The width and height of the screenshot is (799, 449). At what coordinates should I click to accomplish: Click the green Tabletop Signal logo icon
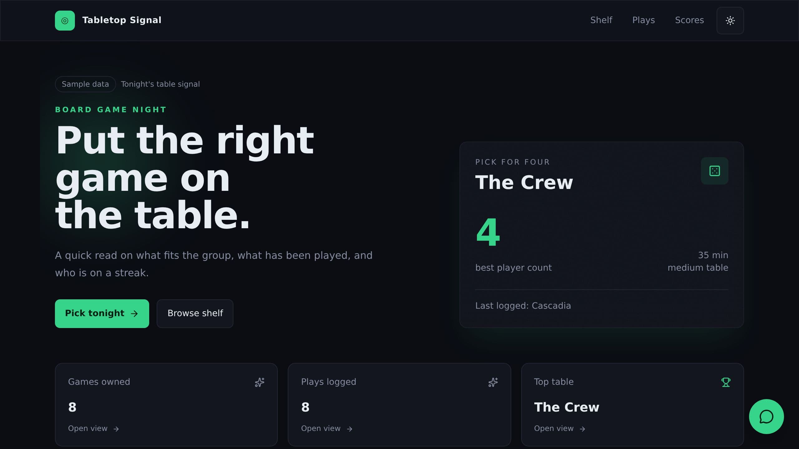click(65, 21)
